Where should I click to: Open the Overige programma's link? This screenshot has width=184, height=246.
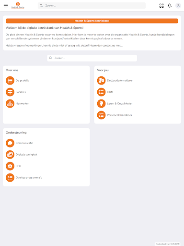(29, 177)
